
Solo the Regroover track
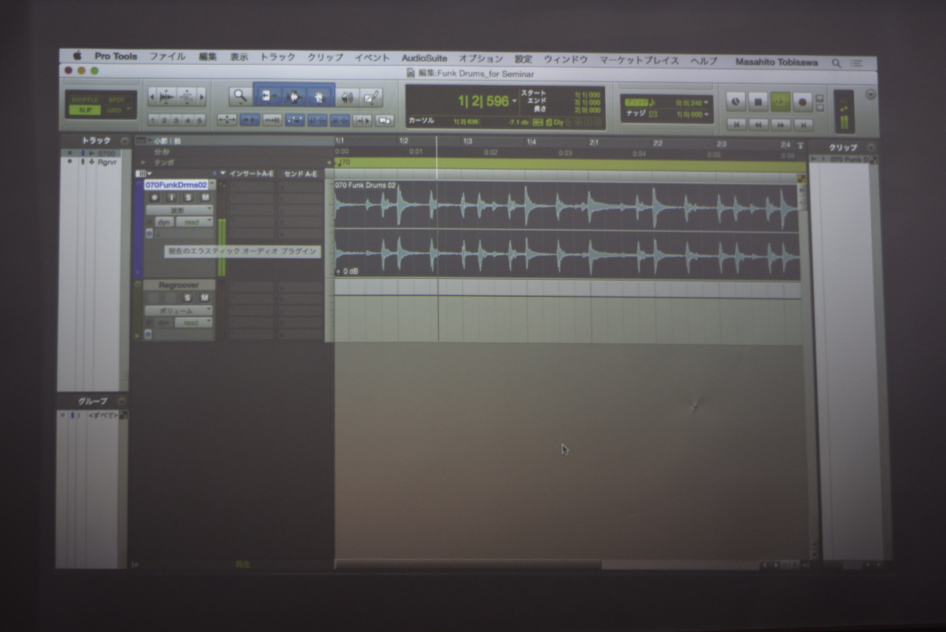(x=187, y=298)
